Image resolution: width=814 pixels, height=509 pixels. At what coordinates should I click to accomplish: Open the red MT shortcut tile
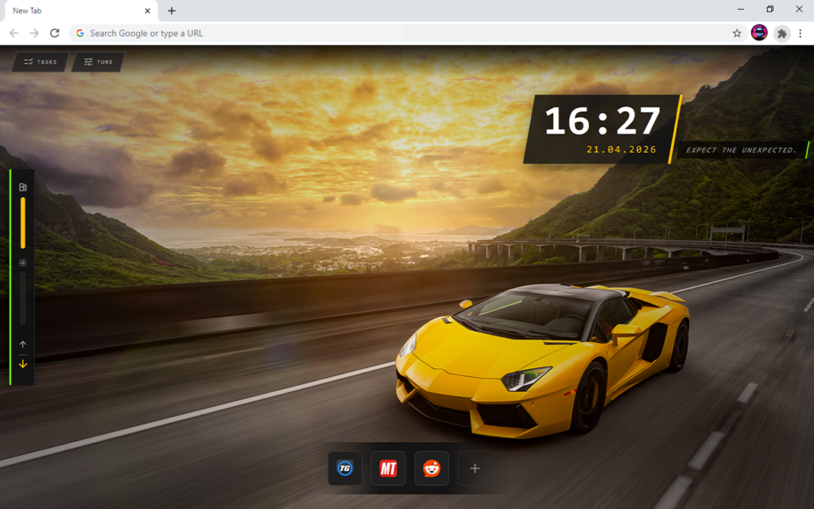388,468
